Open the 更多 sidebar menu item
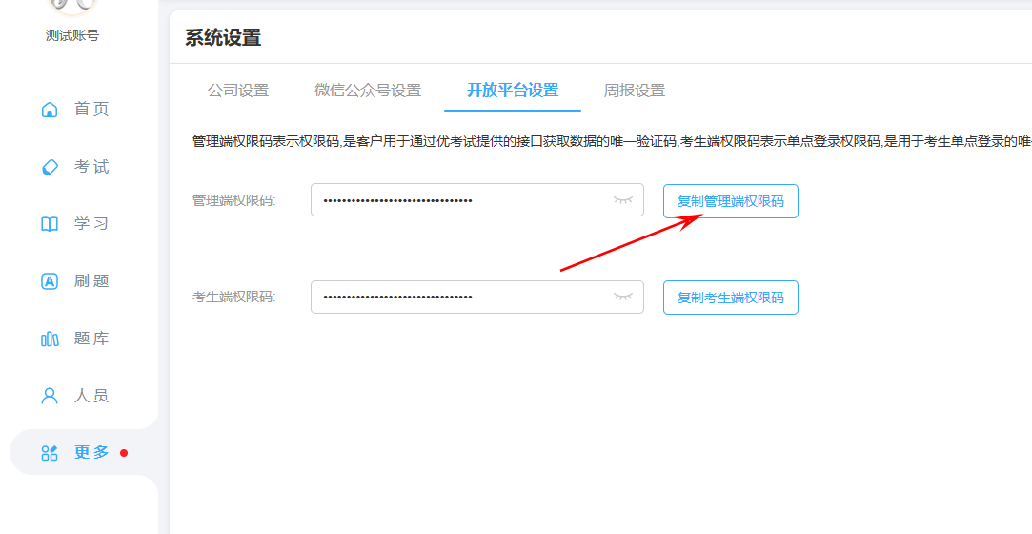Screen dimensions: 1032x534 pyautogui.click(x=84, y=452)
